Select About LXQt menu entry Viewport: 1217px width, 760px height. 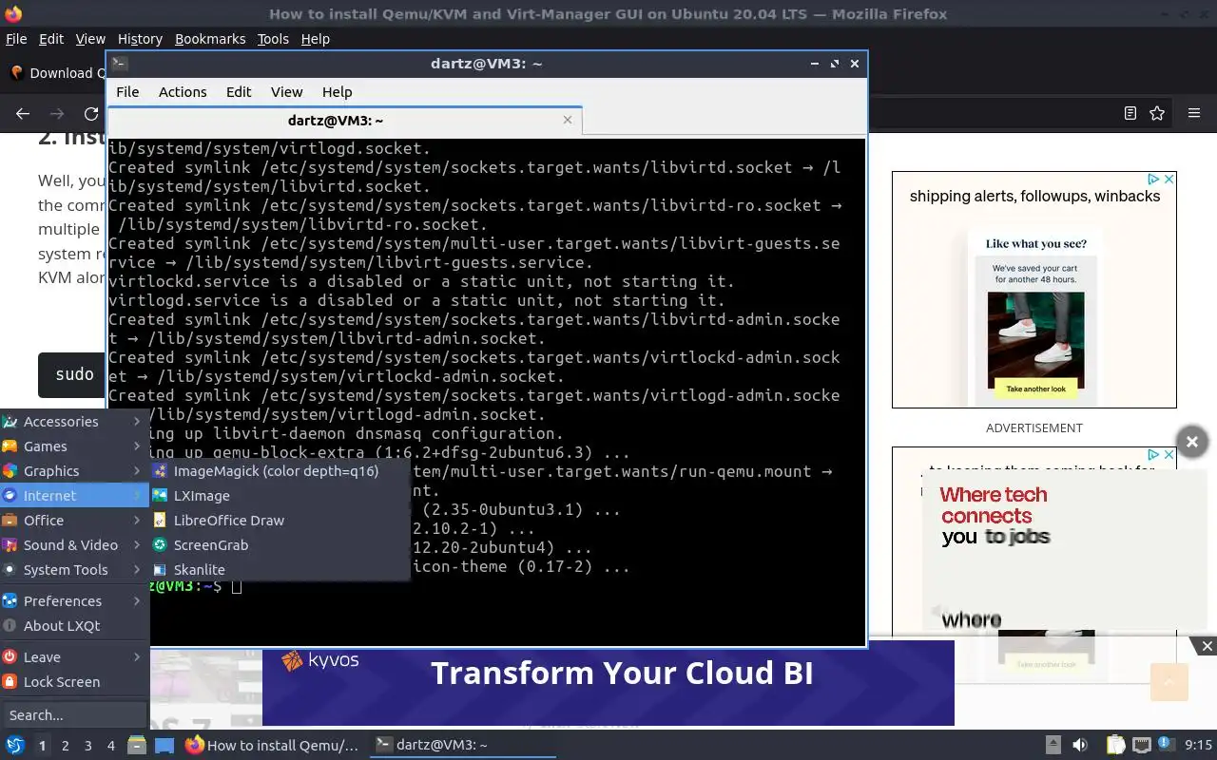(x=75, y=625)
